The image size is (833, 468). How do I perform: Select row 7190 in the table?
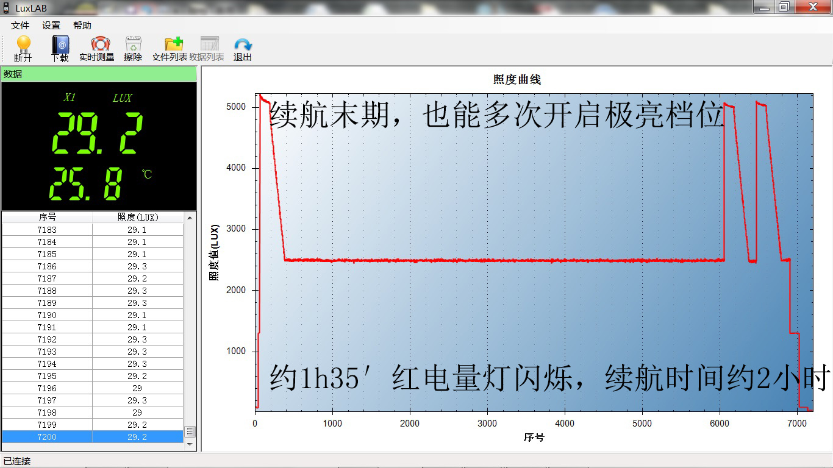93,315
